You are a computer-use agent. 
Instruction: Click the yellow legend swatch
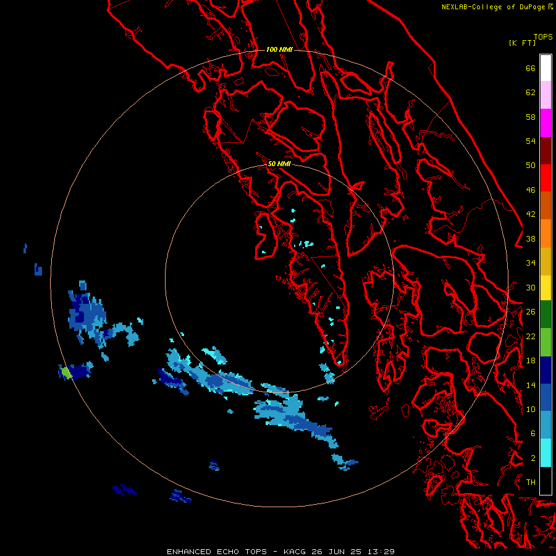coord(545,287)
